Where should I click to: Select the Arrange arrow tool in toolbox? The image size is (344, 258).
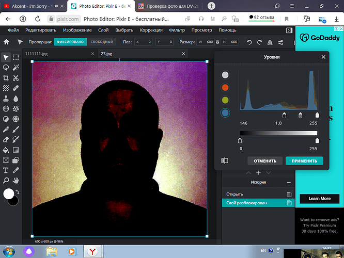pos(6,57)
